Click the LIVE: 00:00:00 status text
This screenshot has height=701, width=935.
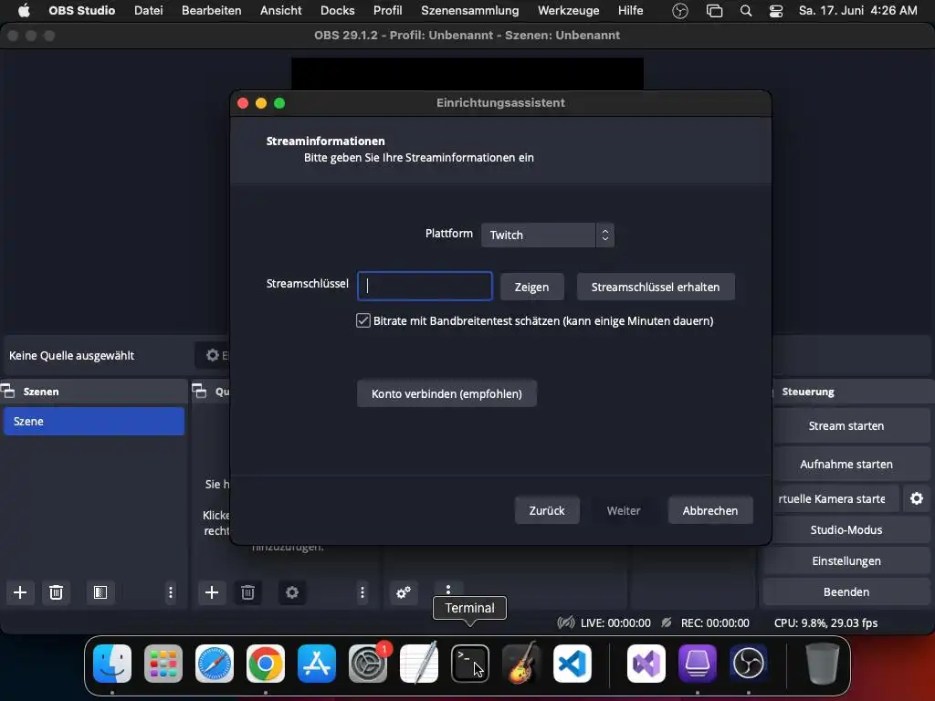coord(615,623)
